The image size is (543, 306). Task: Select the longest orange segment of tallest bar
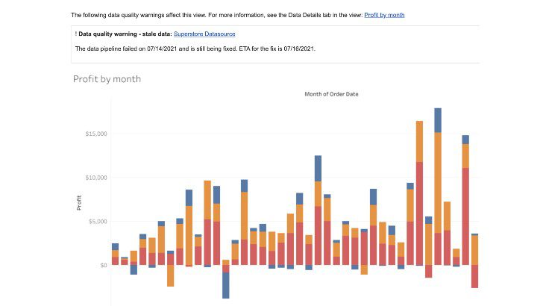pos(438,183)
